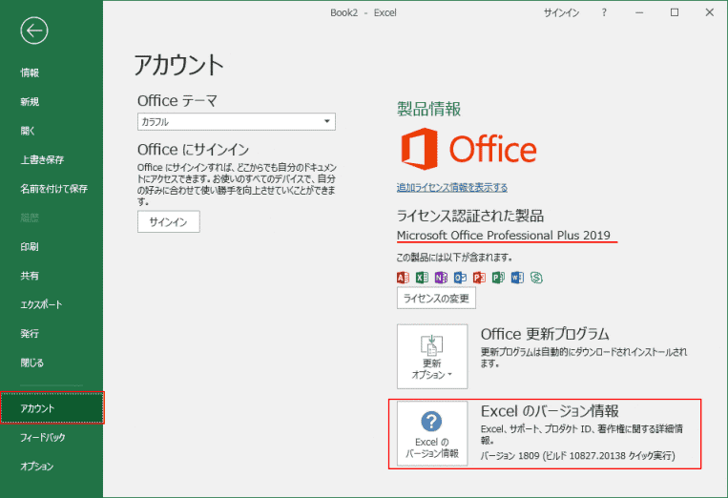This screenshot has height=498, width=728.
Task: Click the ライセンスの変更 button
Action: click(436, 298)
